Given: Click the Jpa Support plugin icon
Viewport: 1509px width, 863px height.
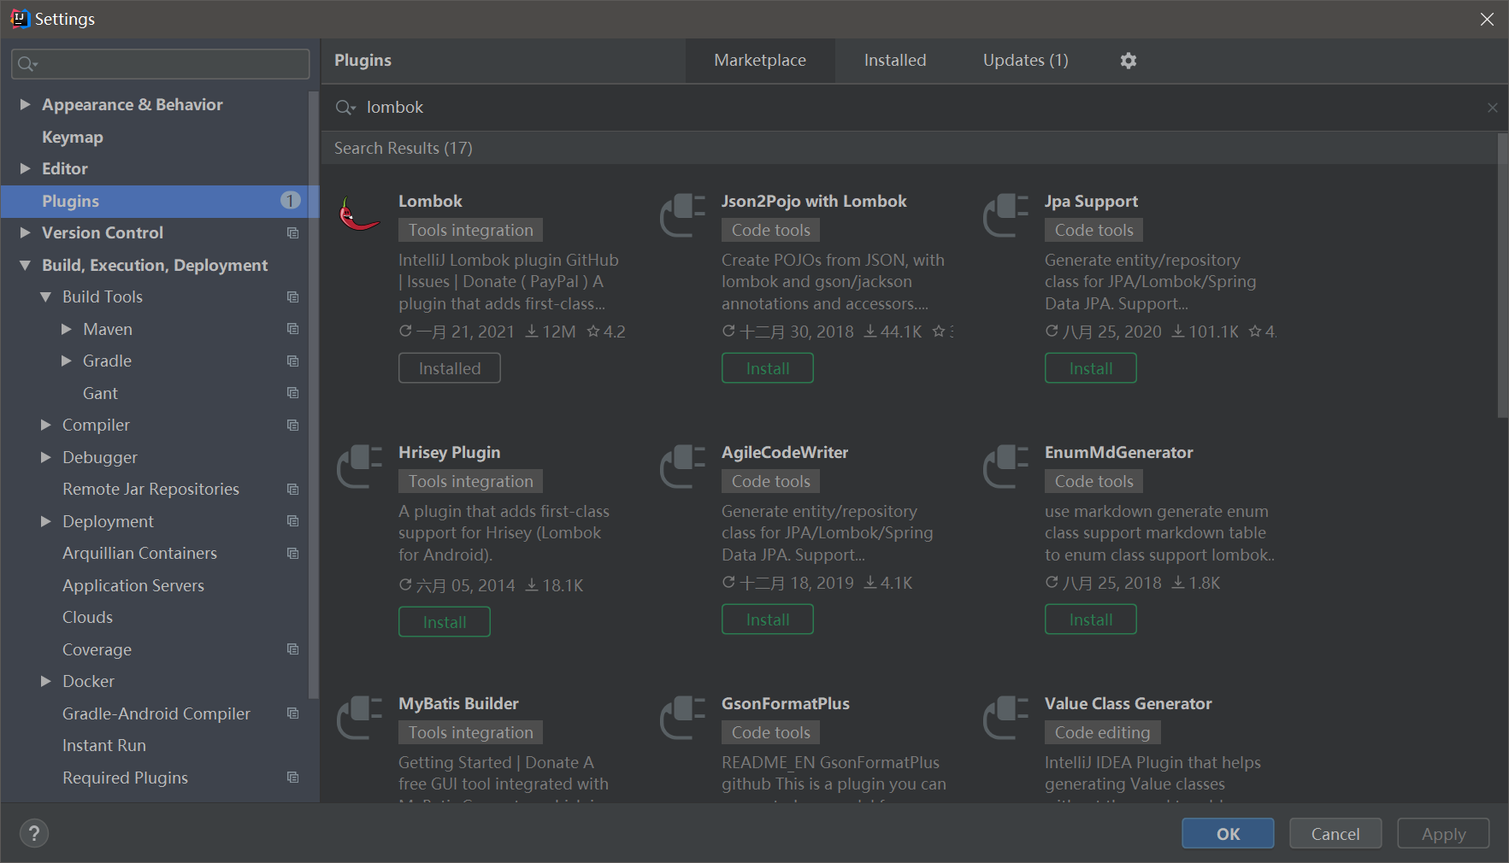Looking at the screenshot, I should tap(1005, 214).
